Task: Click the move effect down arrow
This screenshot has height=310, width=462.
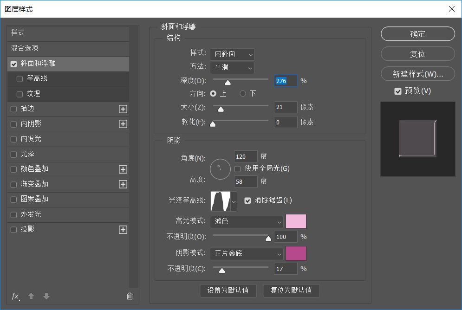Action: (x=46, y=296)
